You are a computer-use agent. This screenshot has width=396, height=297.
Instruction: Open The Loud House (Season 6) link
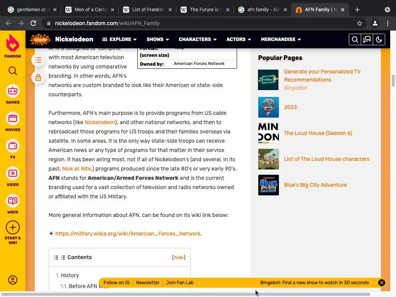click(x=318, y=133)
